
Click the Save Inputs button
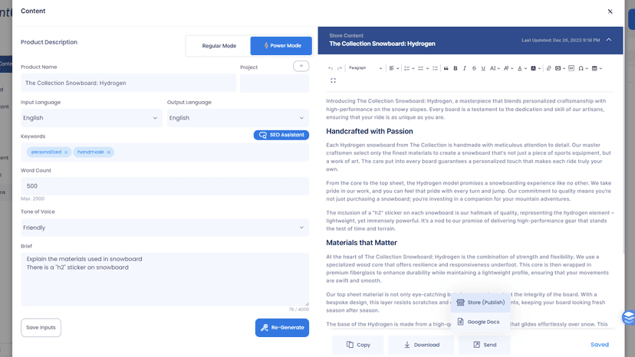[41, 327]
